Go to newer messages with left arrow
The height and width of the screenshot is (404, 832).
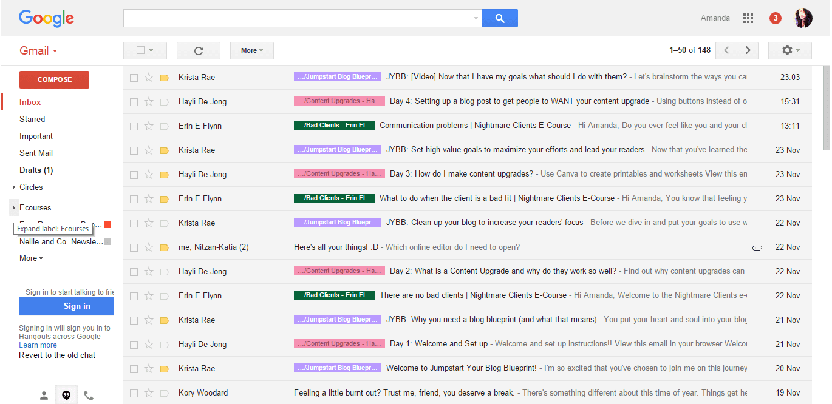click(x=726, y=50)
